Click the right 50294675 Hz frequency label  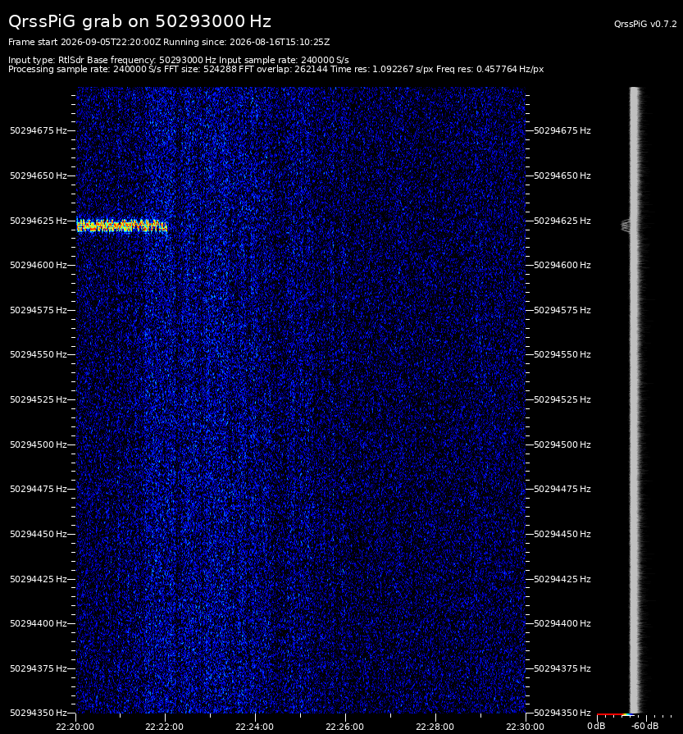pos(562,130)
